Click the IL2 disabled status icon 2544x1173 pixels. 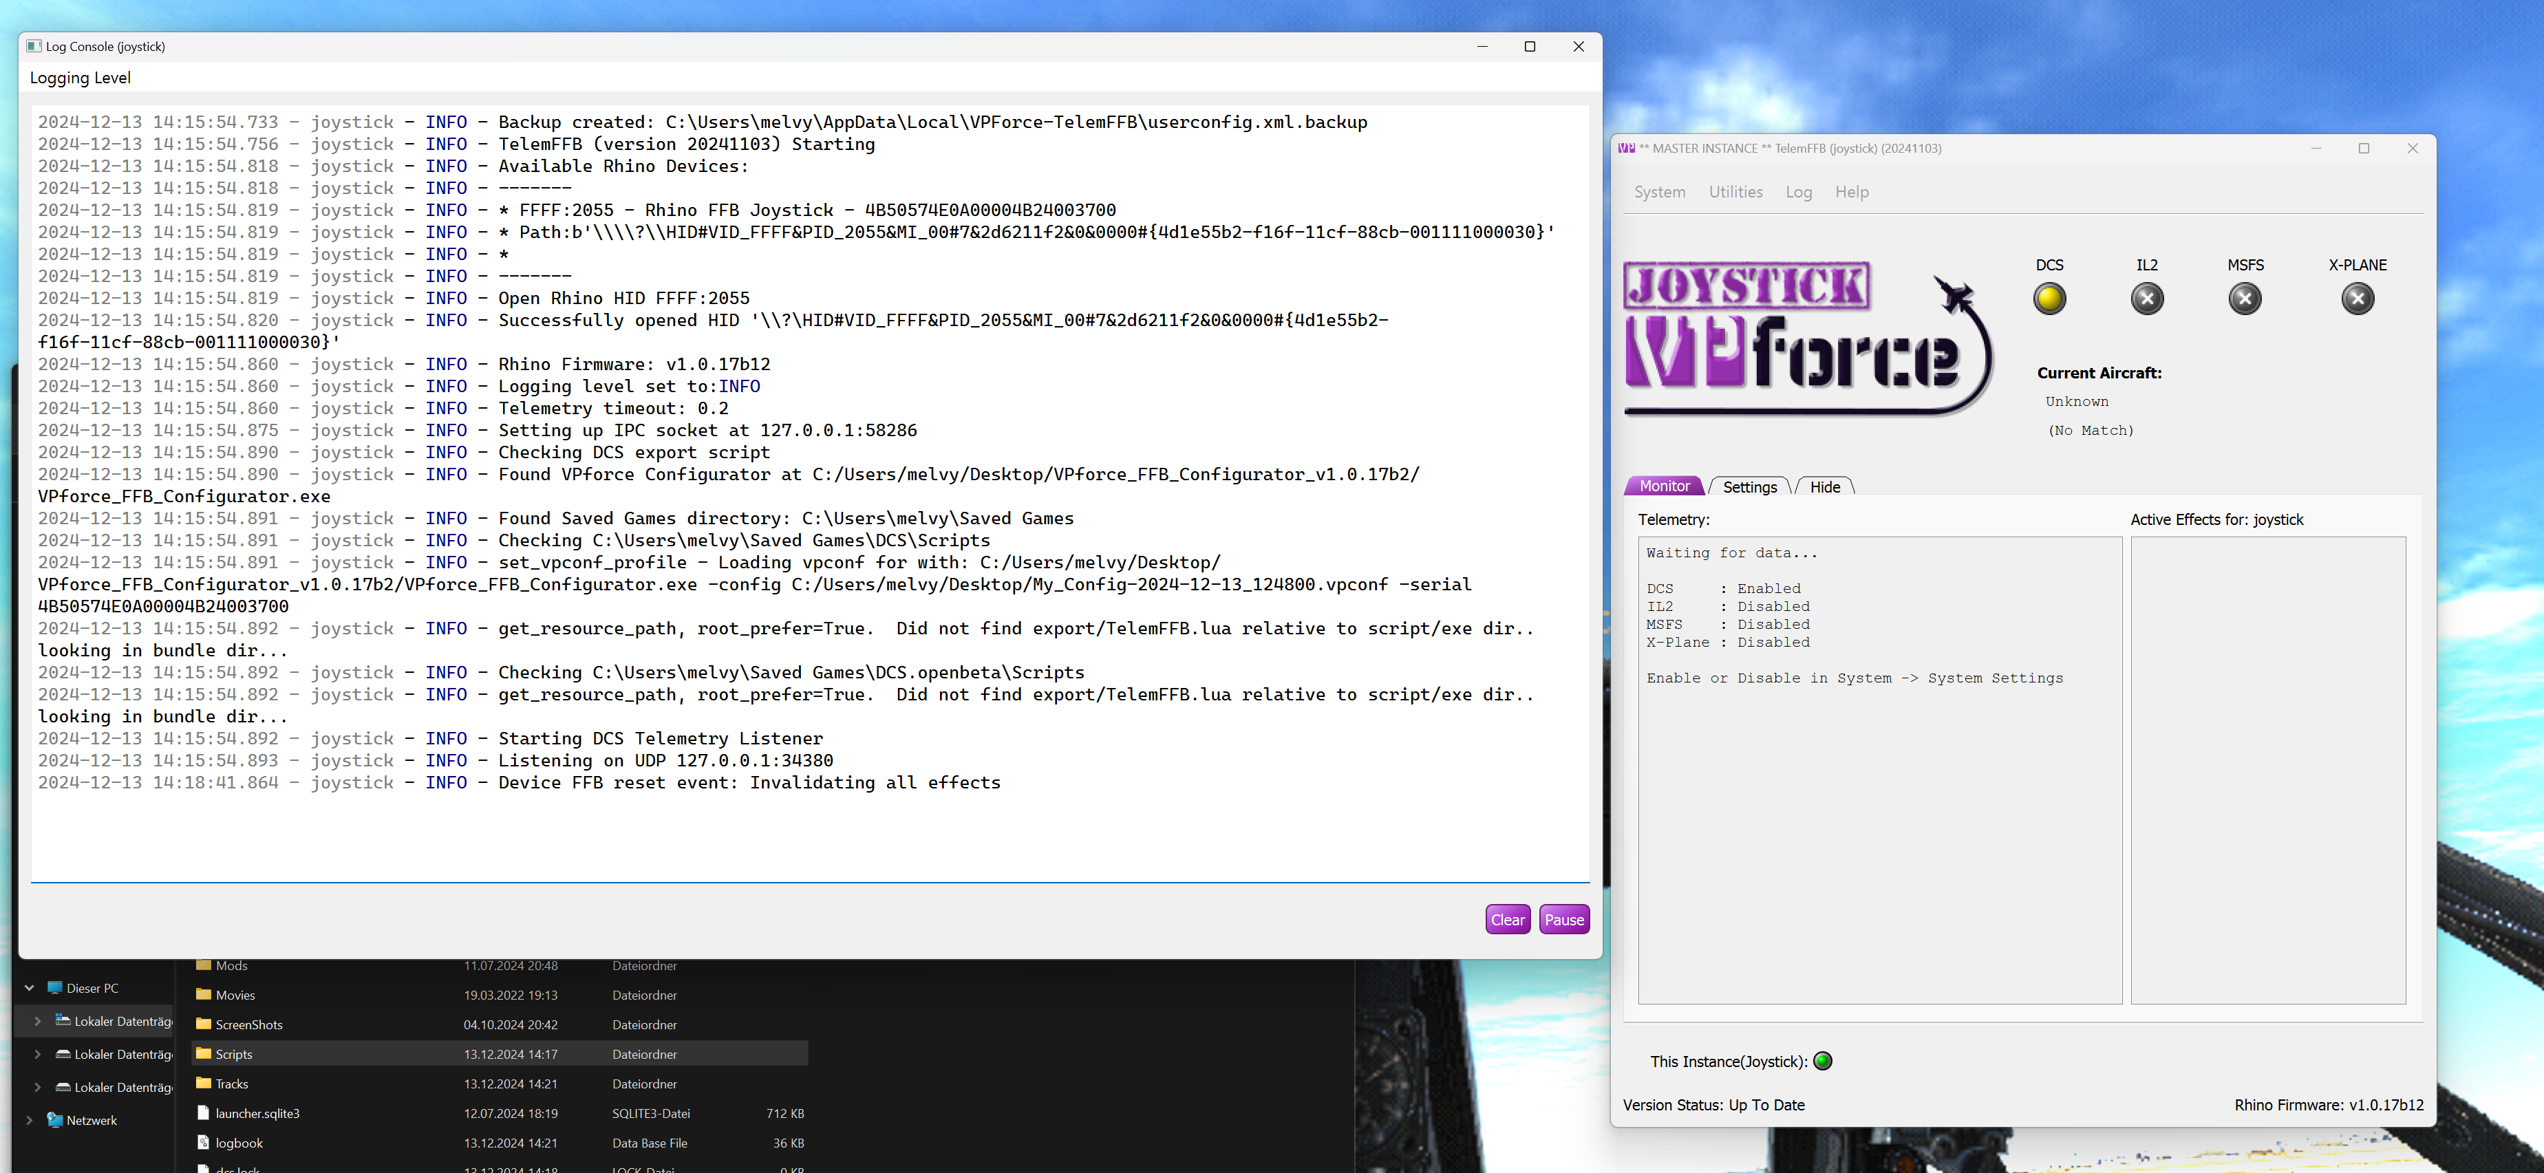tap(2147, 298)
